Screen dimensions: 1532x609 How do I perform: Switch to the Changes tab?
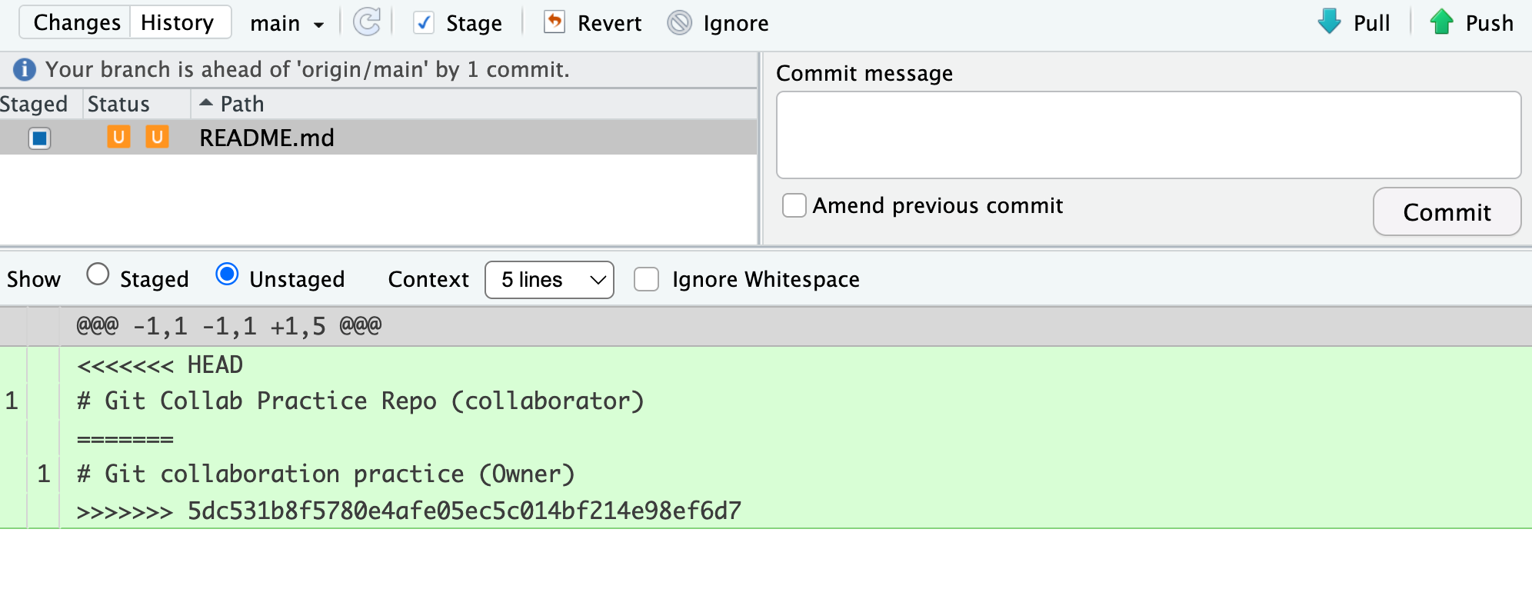[x=77, y=22]
